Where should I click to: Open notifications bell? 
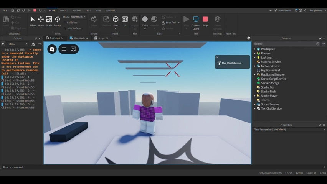(x=296, y=10)
